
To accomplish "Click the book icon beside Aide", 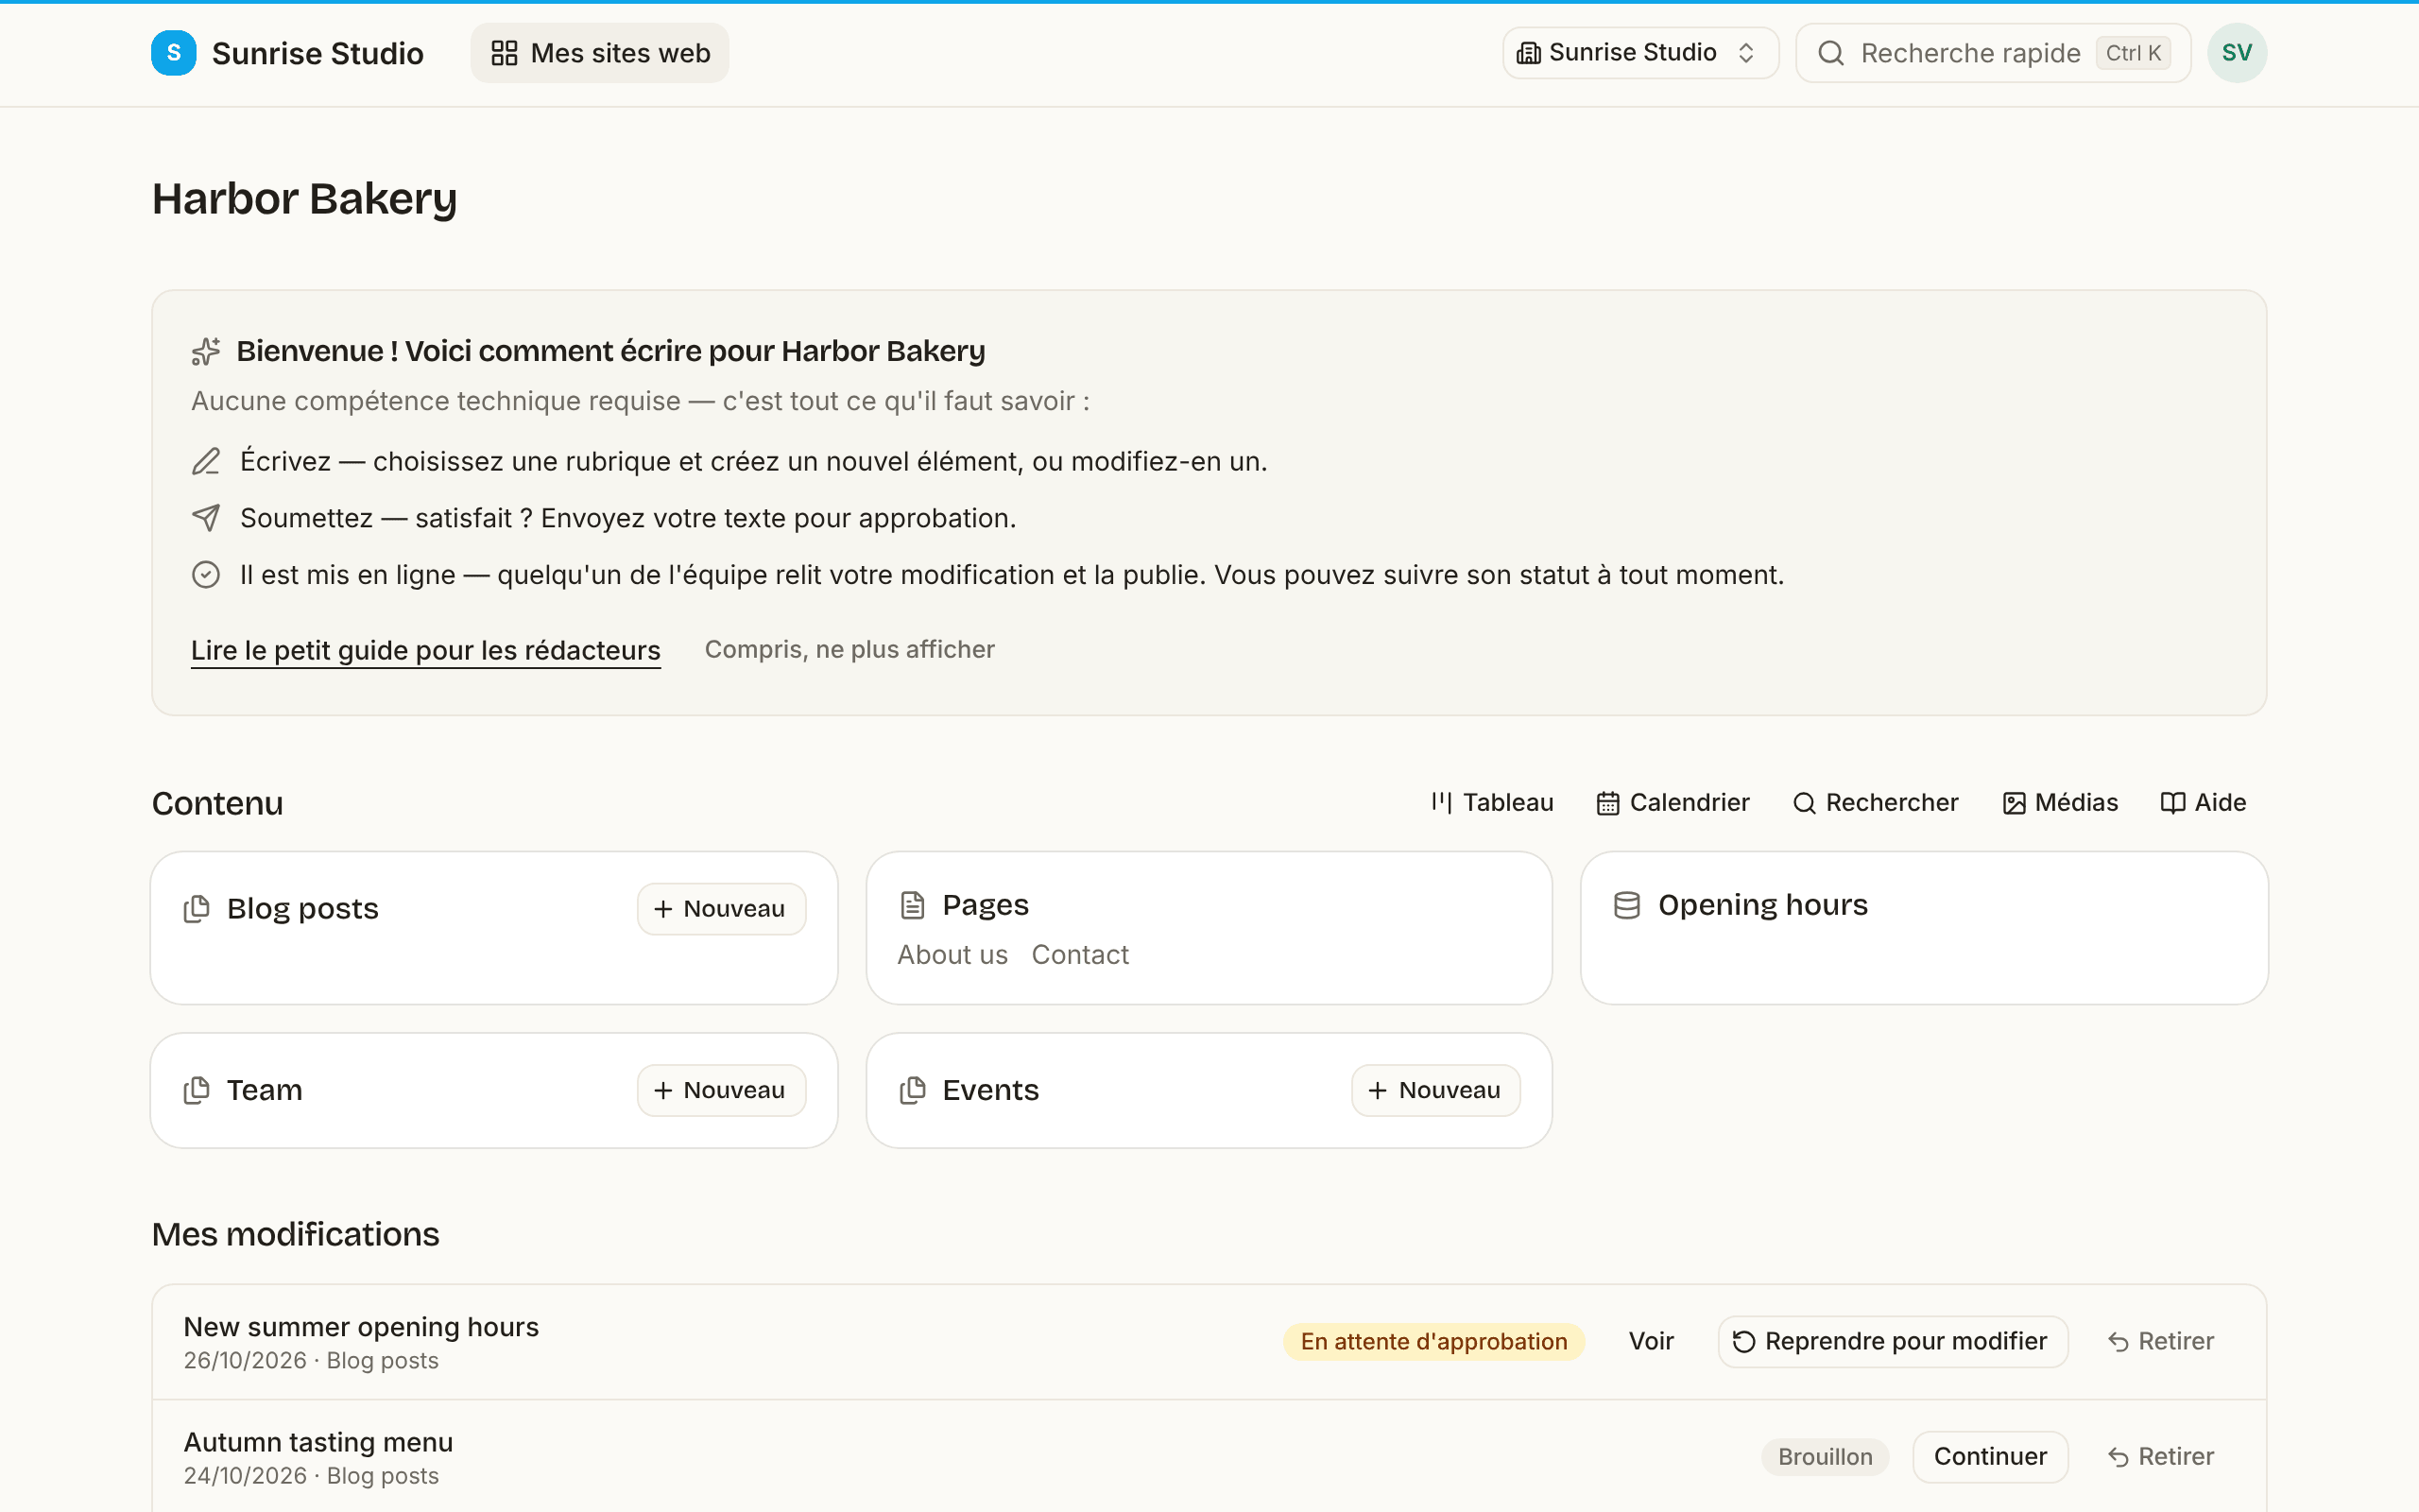I will click(2172, 803).
